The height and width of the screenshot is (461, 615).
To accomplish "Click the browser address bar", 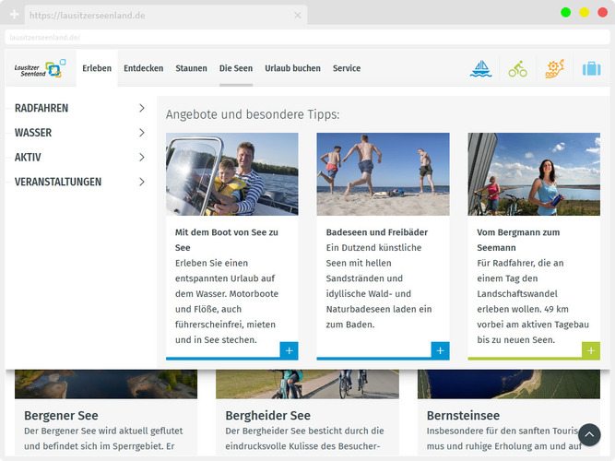I will (x=304, y=37).
